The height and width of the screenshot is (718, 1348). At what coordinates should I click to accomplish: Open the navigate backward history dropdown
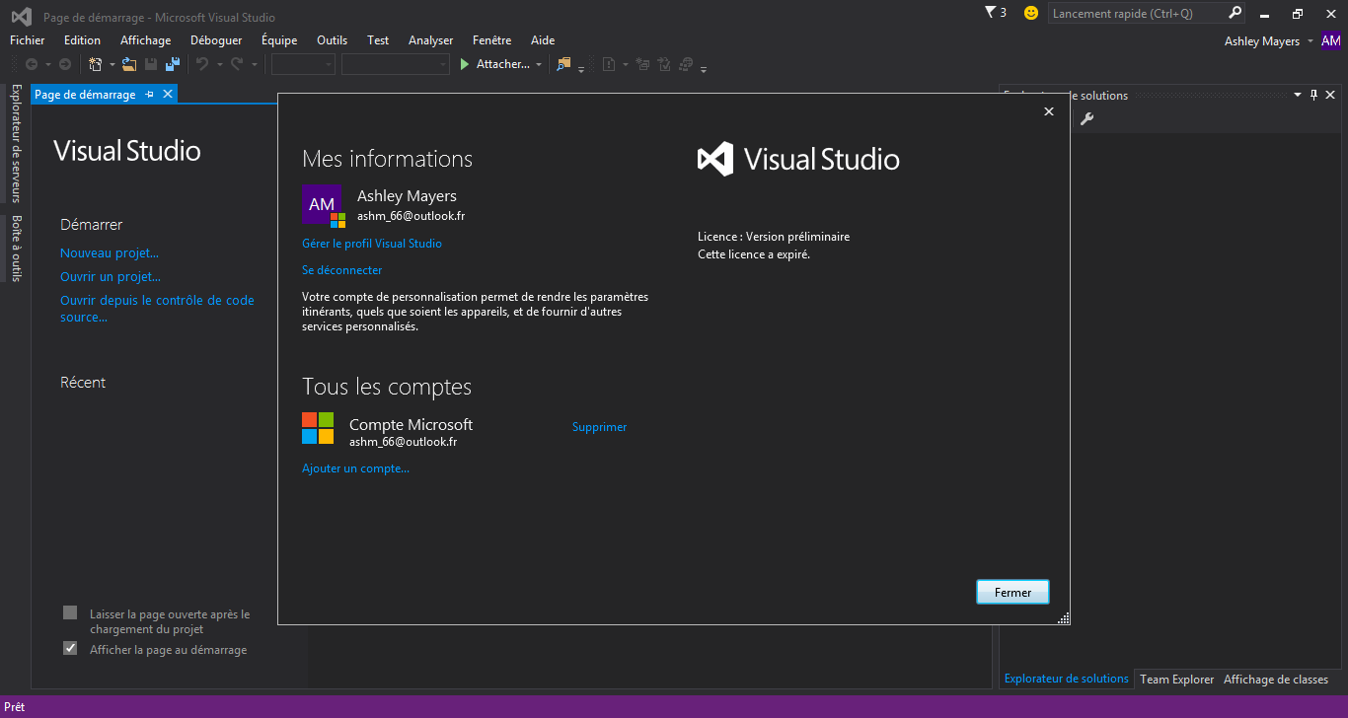[x=48, y=65]
